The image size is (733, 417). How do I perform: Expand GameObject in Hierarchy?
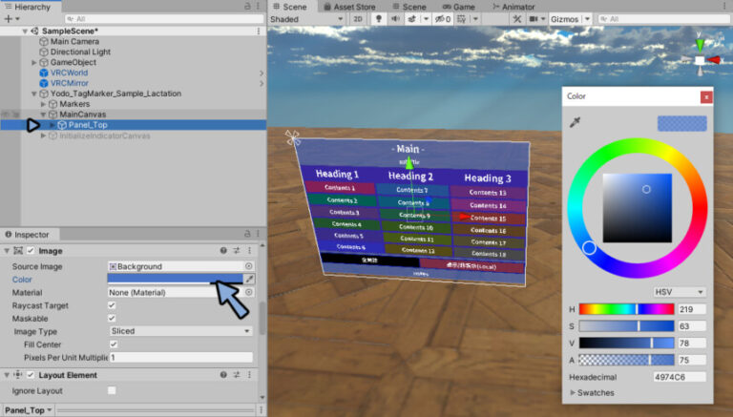[34, 62]
